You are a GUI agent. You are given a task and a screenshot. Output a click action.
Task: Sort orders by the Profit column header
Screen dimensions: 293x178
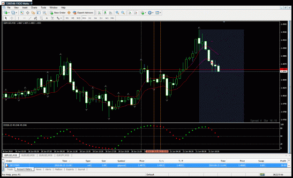(283, 161)
